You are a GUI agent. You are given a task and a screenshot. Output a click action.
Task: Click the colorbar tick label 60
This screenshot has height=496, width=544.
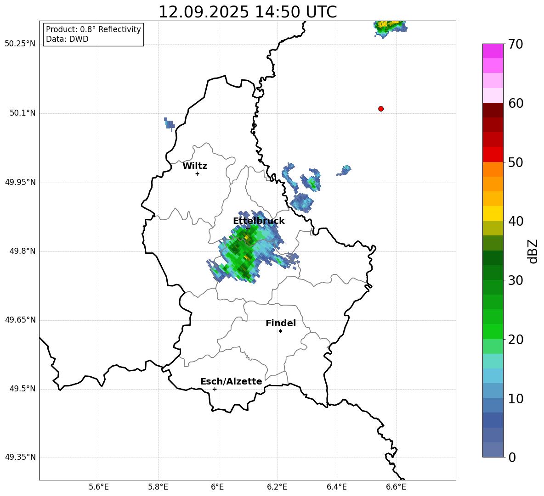pyautogui.click(x=516, y=103)
